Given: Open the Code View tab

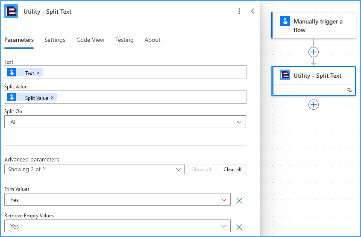Looking at the screenshot, I should point(90,40).
